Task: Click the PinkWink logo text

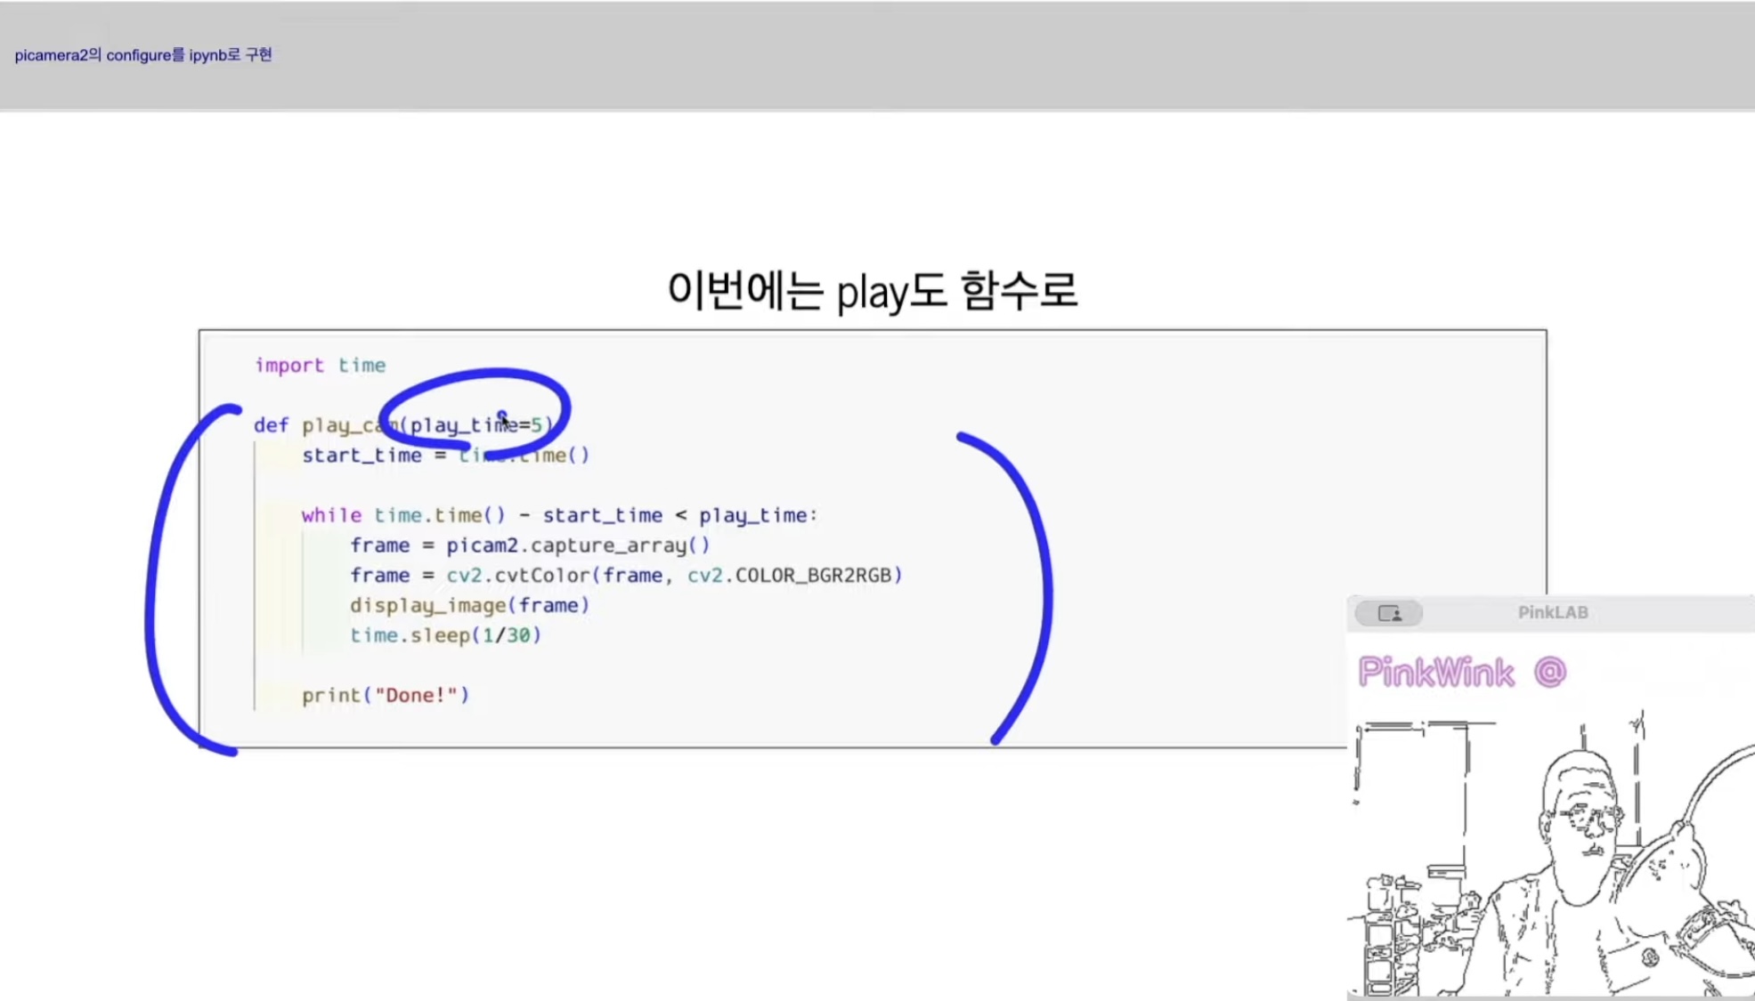Action: (1435, 673)
